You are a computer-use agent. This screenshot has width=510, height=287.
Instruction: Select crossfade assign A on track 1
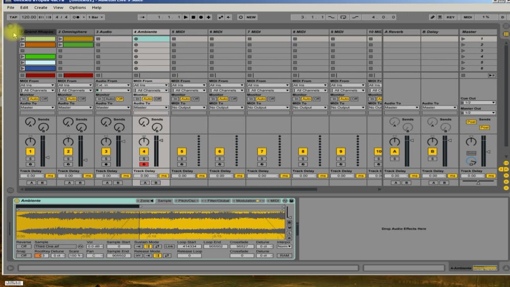[x=31, y=183]
